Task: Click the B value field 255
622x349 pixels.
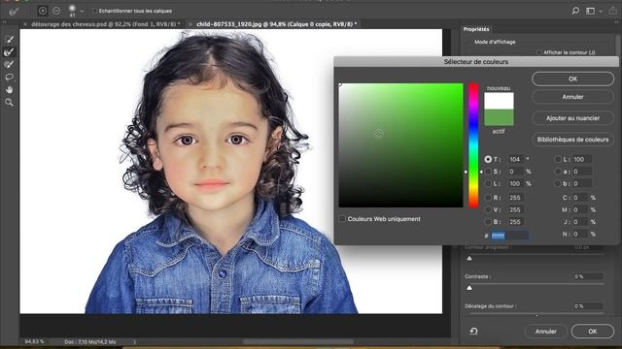Action: (x=516, y=222)
